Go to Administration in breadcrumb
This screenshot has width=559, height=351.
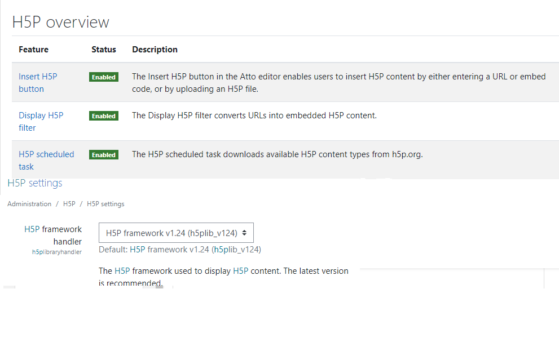pyautogui.click(x=29, y=204)
